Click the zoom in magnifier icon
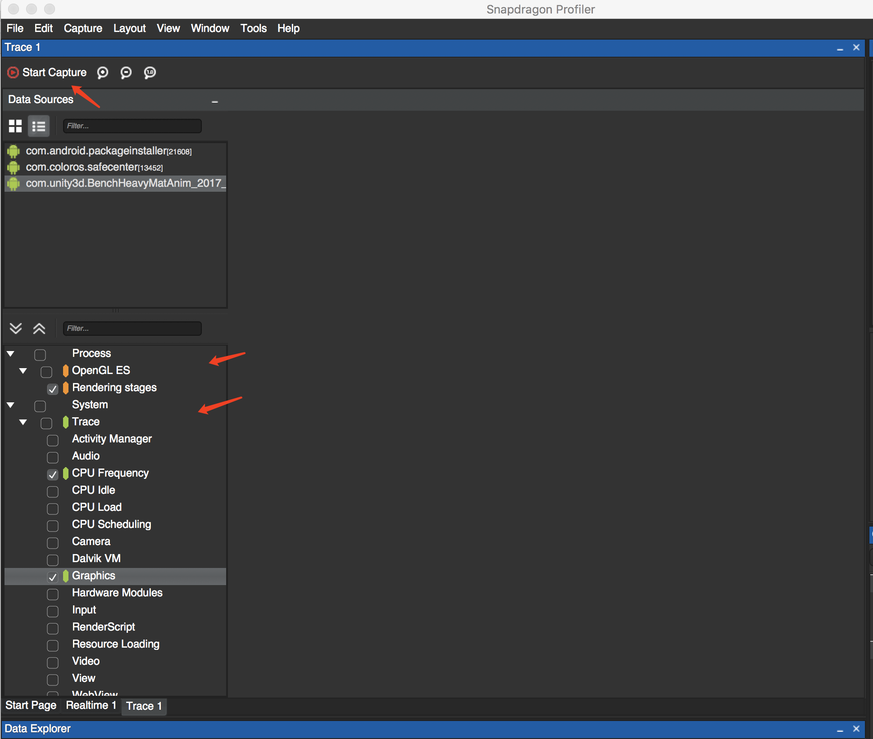The width and height of the screenshot is (873, 739). point(103,72)
